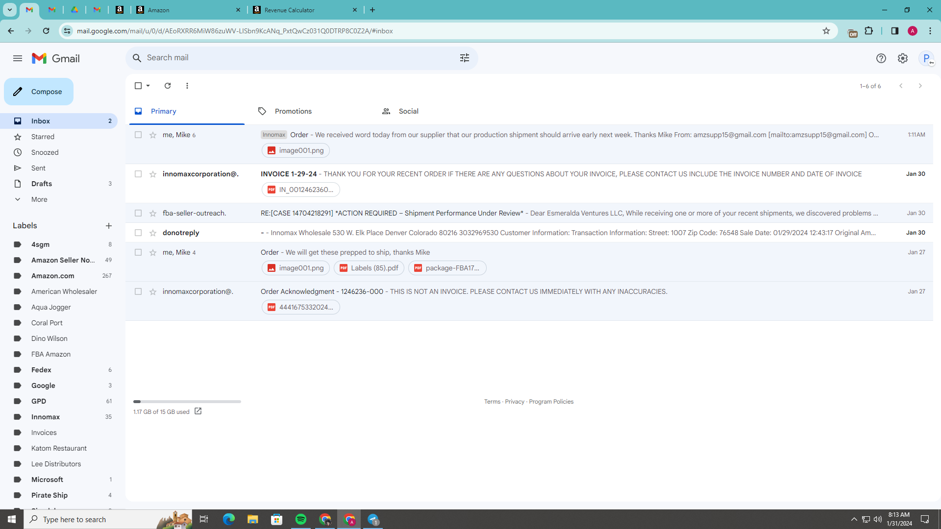Viewport: 941px width, 529px height.
Task: Tick the Order Acknowledgment email checkbox
Action: (138, 291)
